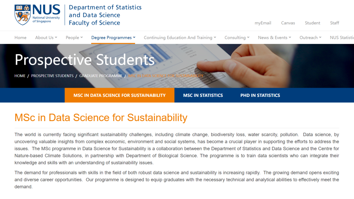Open the Staff link
This screenshot has height=199, width=354.
(x=335, y=23)
